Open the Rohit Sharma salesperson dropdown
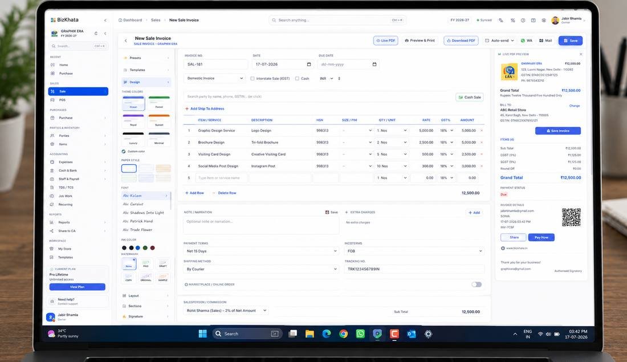Screen dimensions: 627x362 tap(226, 310)
